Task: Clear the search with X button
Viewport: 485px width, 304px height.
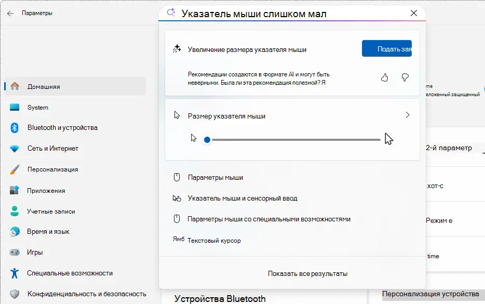Action: tap(414, 14)
